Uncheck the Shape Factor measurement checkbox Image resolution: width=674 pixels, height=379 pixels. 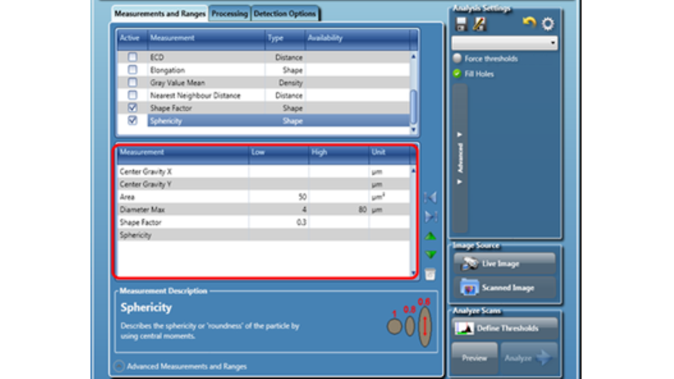pyautogui.click(x=133, y=108)
